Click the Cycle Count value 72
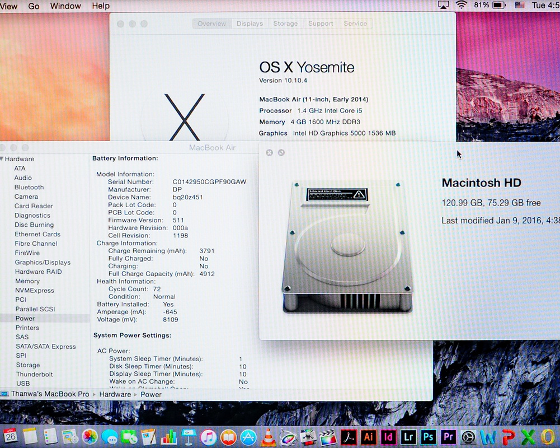 tap(157, 289)
